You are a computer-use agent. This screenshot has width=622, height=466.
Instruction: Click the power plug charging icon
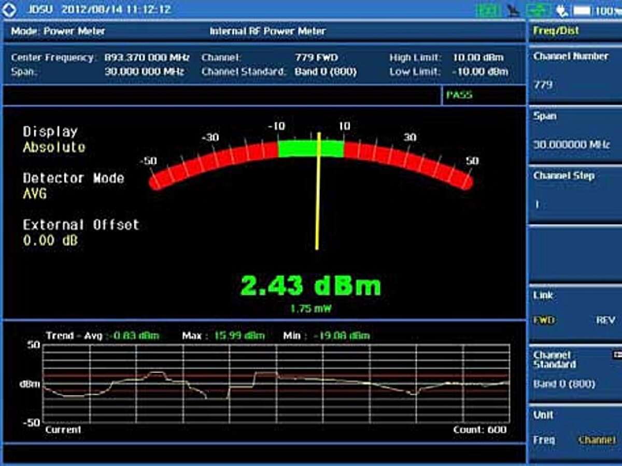click(x=562, y=10)
